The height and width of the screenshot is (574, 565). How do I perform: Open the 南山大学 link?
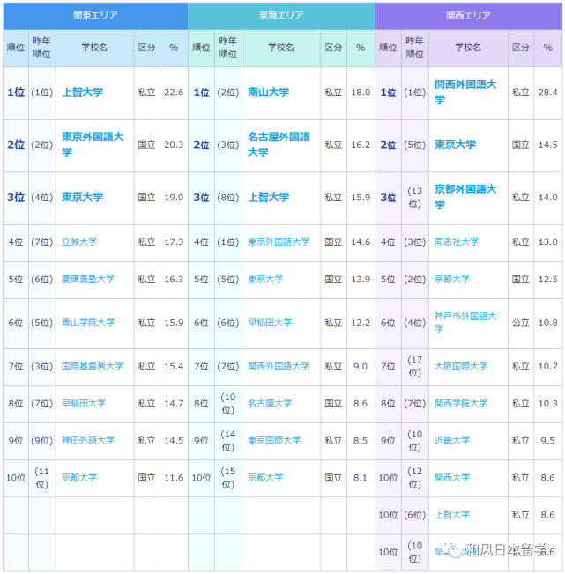point(269,93)
